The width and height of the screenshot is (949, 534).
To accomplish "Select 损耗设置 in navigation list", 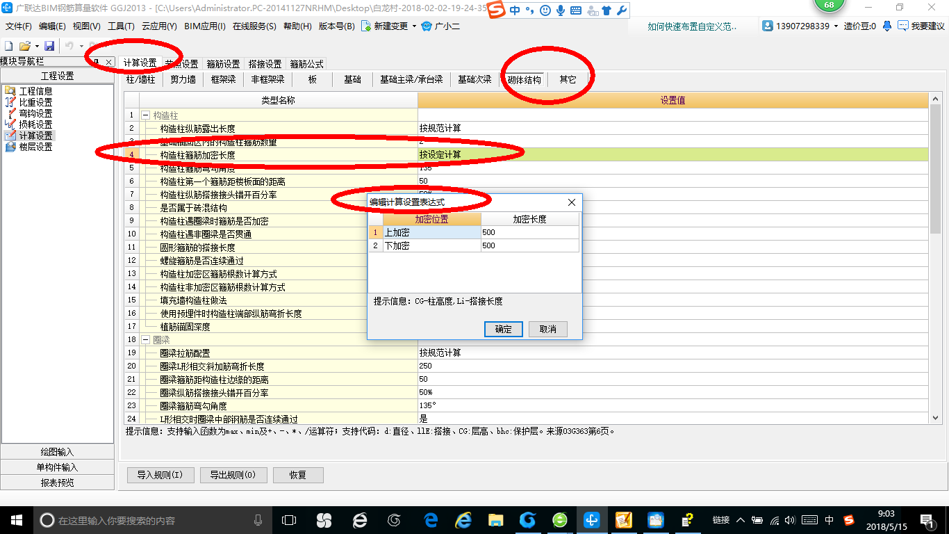I will tap(35, 124).
